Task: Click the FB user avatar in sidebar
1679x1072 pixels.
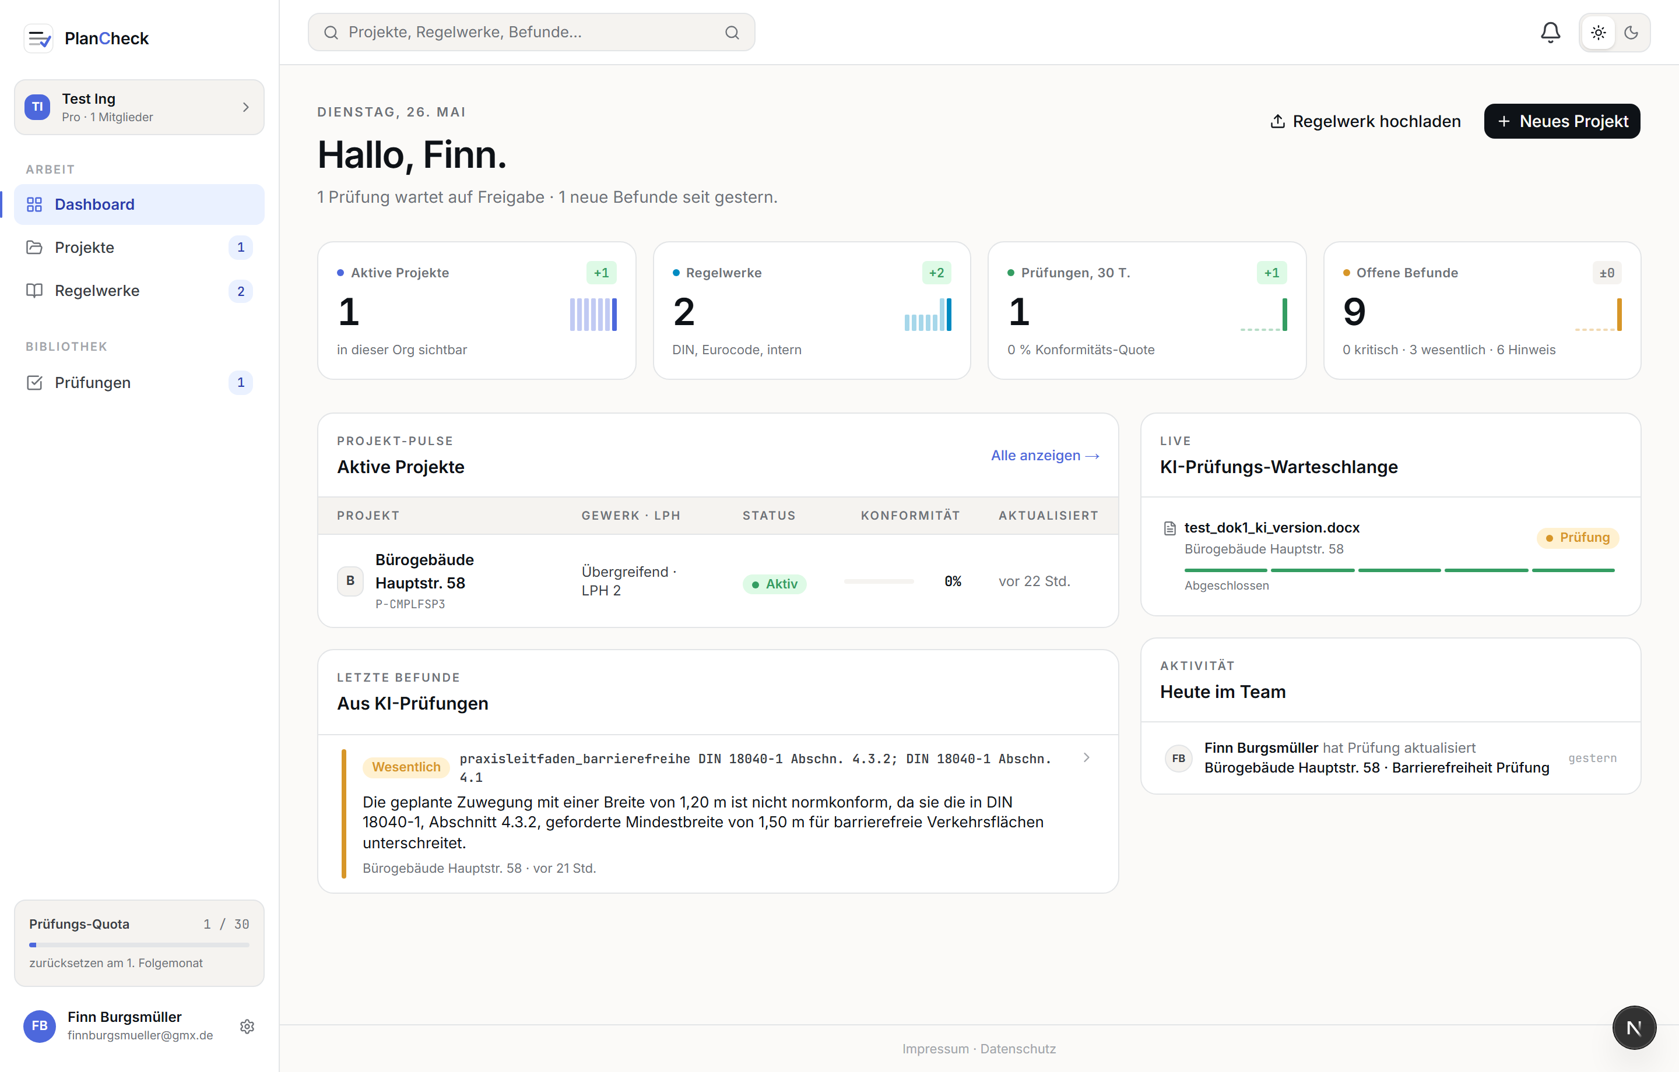Action: point(40,1026)
